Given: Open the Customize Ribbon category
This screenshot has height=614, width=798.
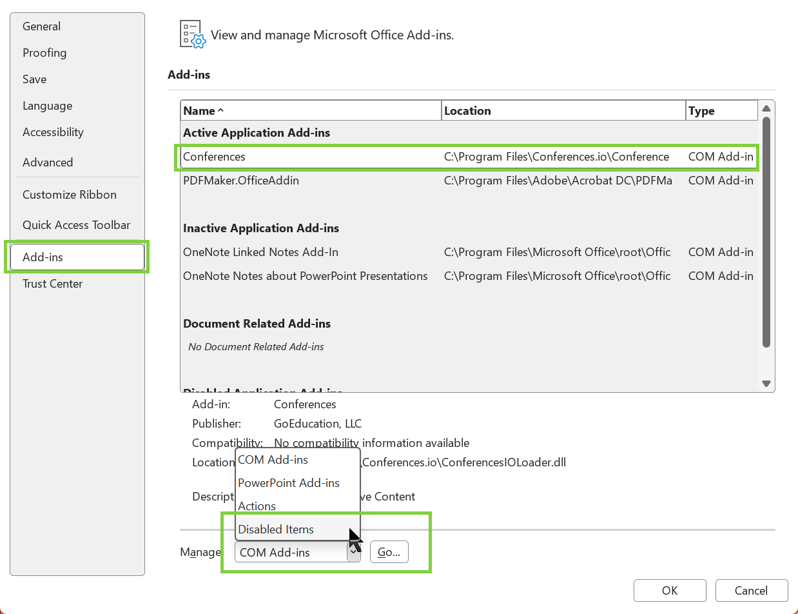Looking at the screenshot, I should (70, 195).
